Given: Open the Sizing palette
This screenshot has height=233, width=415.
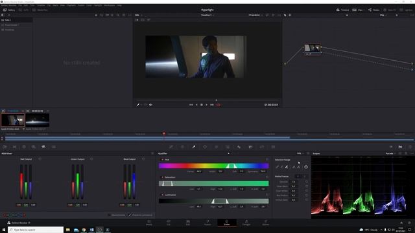Looking at the screenshot, I should [x=262, y=147].
